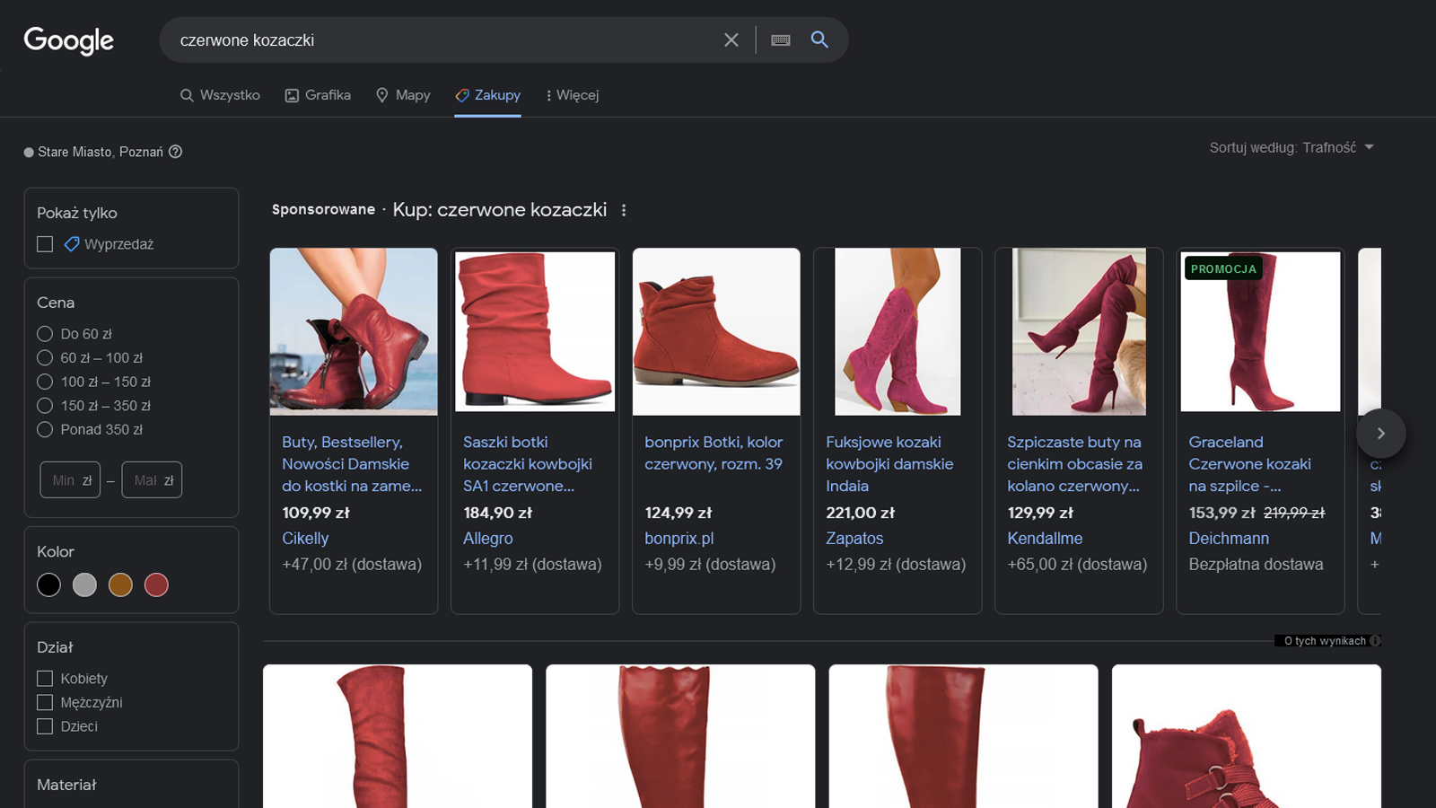Click the Min price input field
This screenshot has height=808, width=1436.
pos(70,479)
